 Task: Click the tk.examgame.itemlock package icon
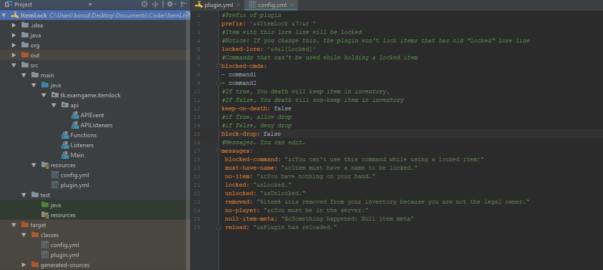pyautogui.click(x=55, y=95)
